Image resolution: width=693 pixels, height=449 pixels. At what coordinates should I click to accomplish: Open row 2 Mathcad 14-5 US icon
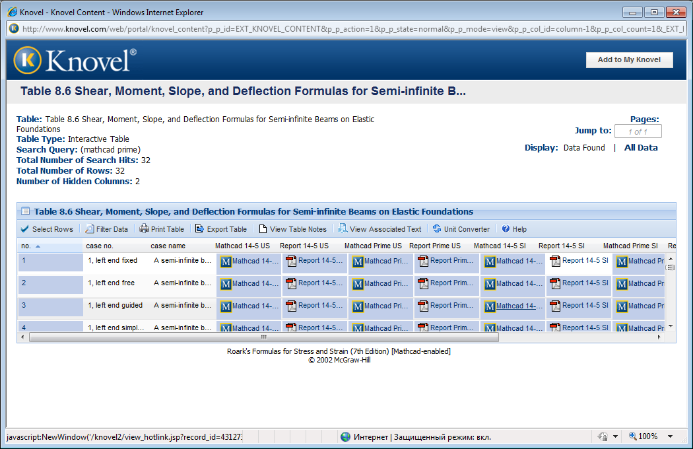click(226, 284)
